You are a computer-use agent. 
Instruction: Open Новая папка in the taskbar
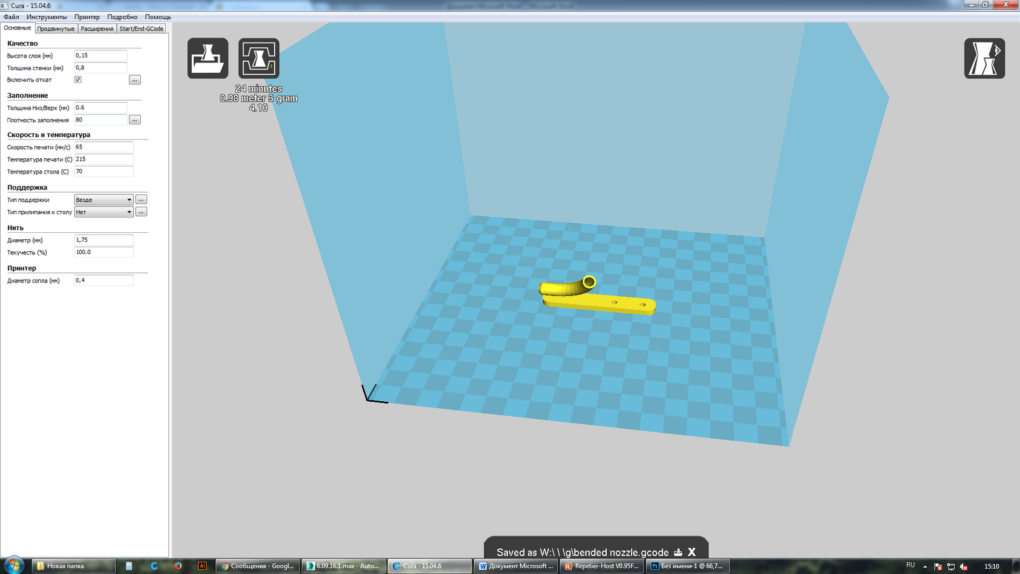coord(73,566)
